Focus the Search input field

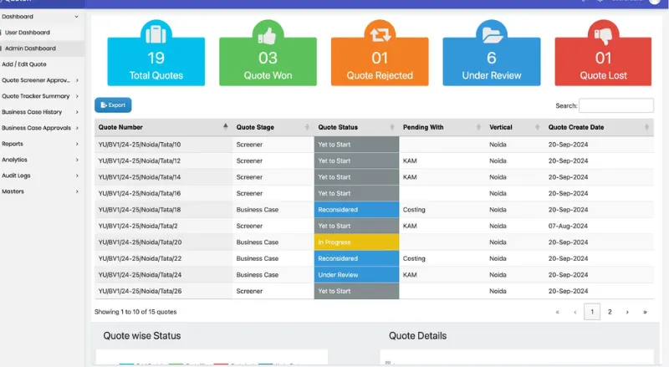[616, 105]
